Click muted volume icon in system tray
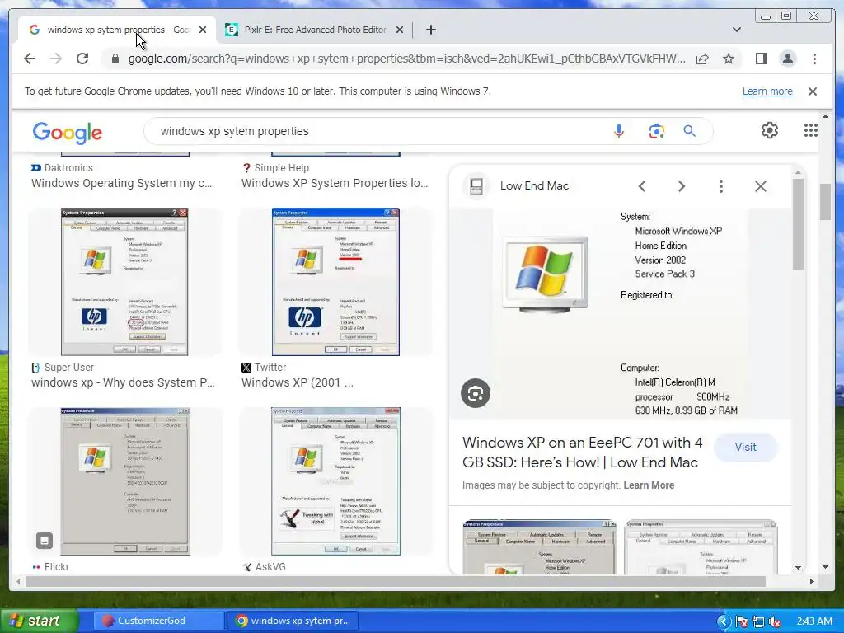 (x=775, y=621)
